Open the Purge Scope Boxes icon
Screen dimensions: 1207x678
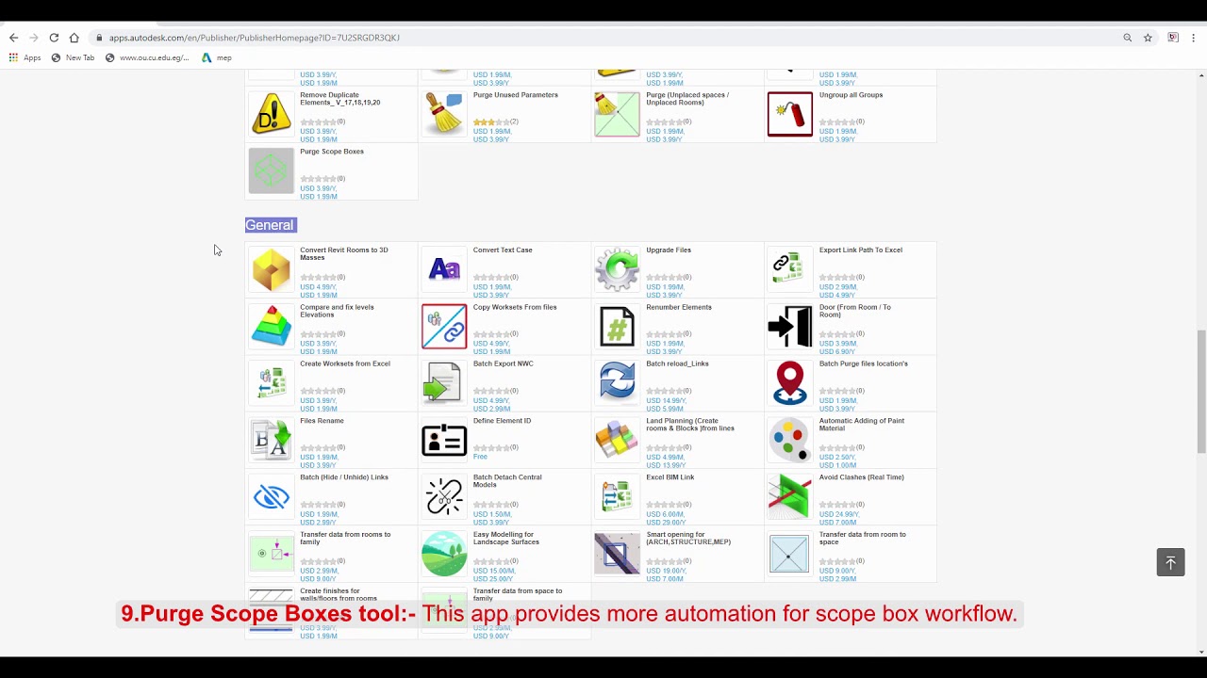pos(272,170)
